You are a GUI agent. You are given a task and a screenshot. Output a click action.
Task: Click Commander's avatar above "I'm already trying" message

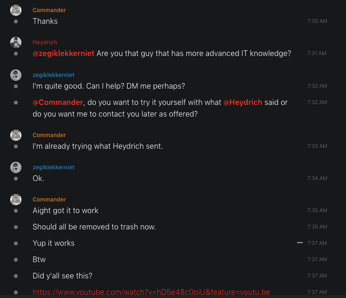click(16, 135)
